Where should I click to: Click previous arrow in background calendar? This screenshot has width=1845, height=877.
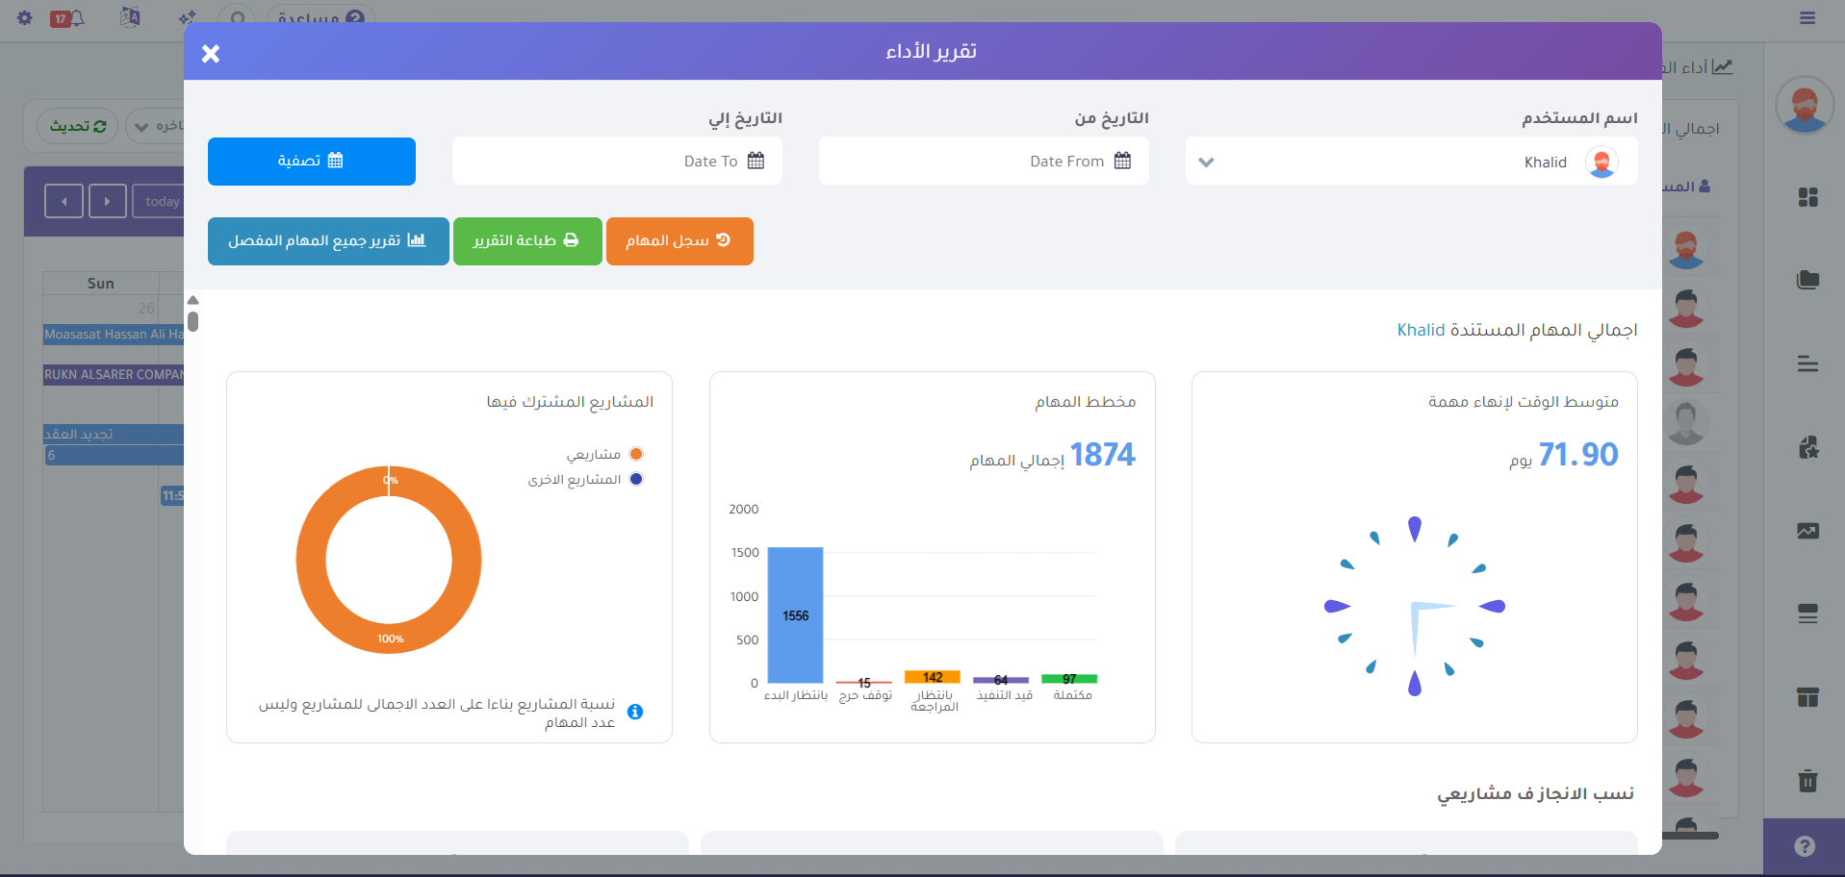click(x=64, y=201)
